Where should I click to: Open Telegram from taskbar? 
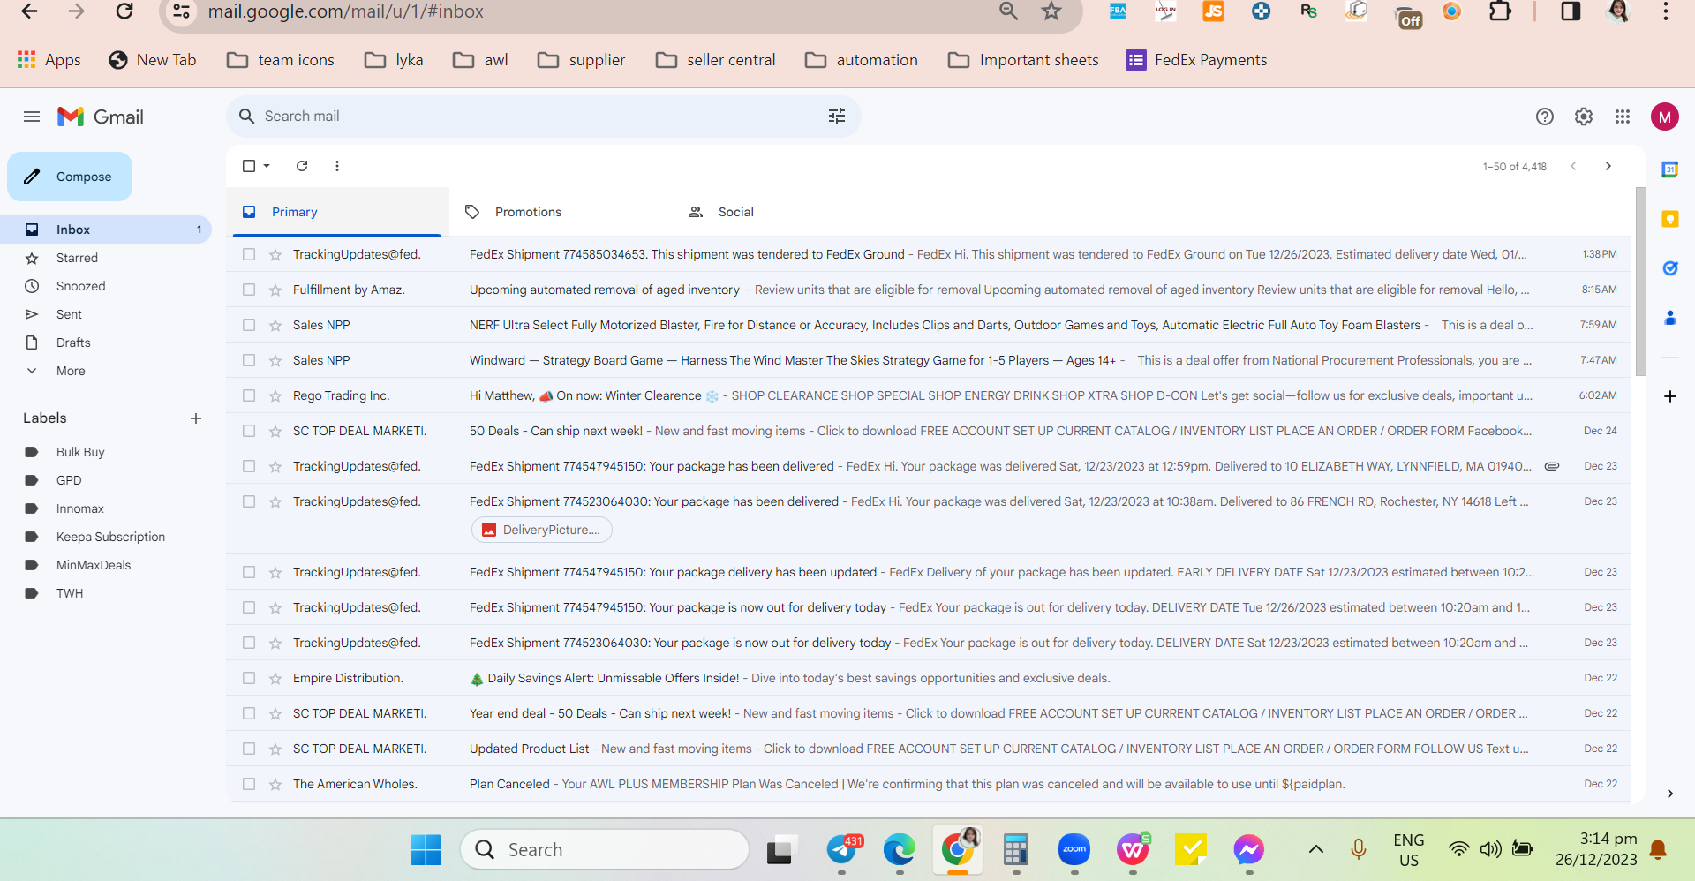843,850
